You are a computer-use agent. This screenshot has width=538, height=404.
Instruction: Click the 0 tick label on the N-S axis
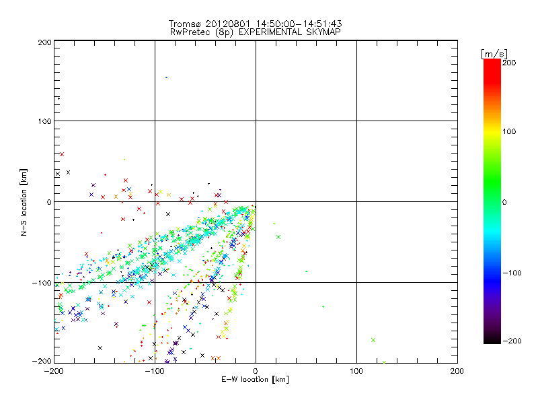[x=49, y=202]
